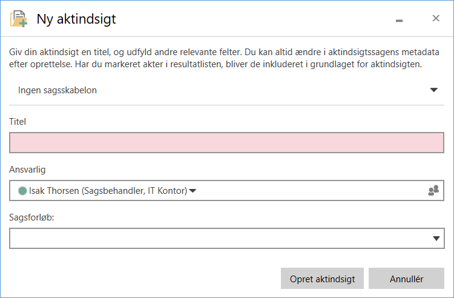Open the small arrow next to Isak Thorsen
The height and width of the screenshot is (298, 454).
192,191
